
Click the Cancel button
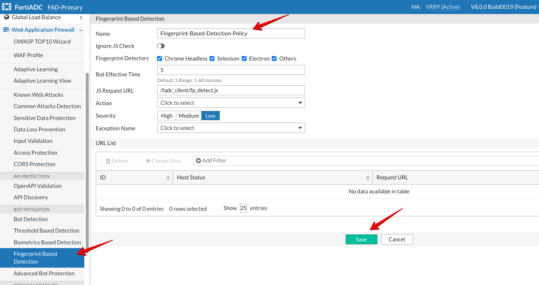click(397, 240)
